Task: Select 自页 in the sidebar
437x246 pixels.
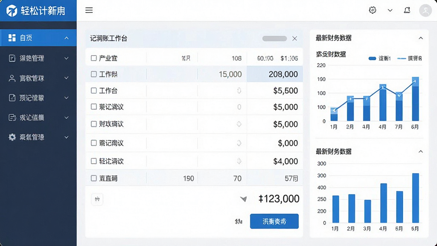Action: (38, 38)
